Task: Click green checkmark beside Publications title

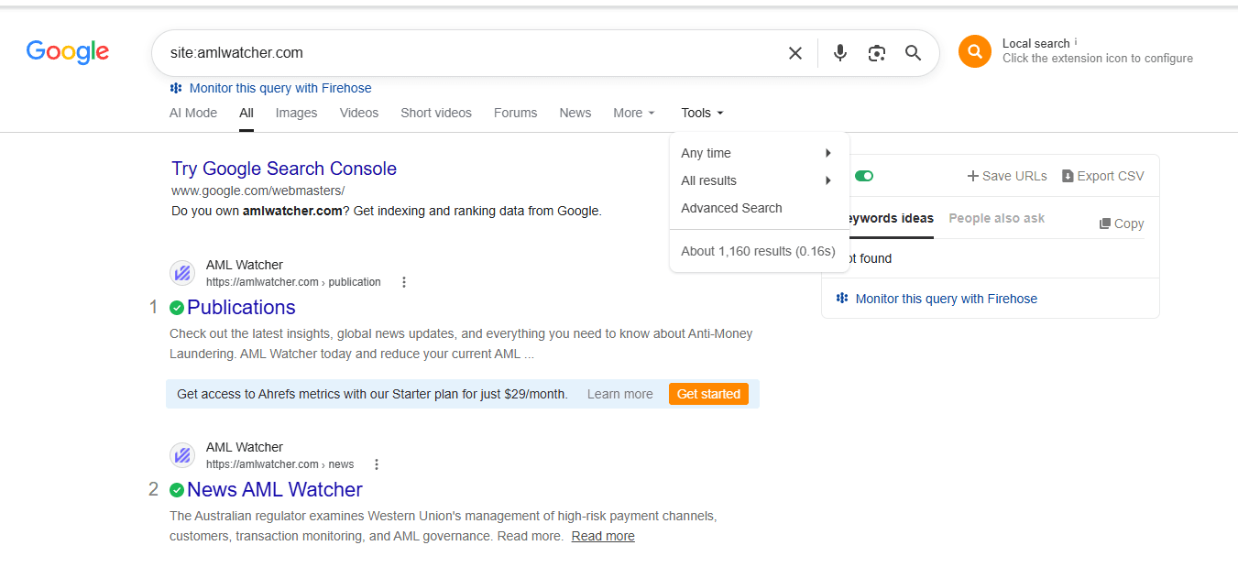Action: (x=177, y=308)
